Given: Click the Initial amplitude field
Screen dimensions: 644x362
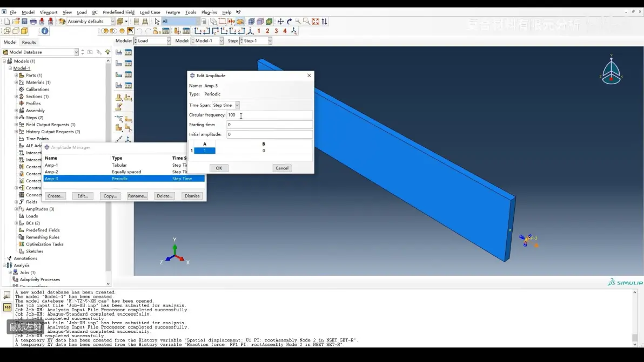Looking at the screenshot, I should (270, 134).
